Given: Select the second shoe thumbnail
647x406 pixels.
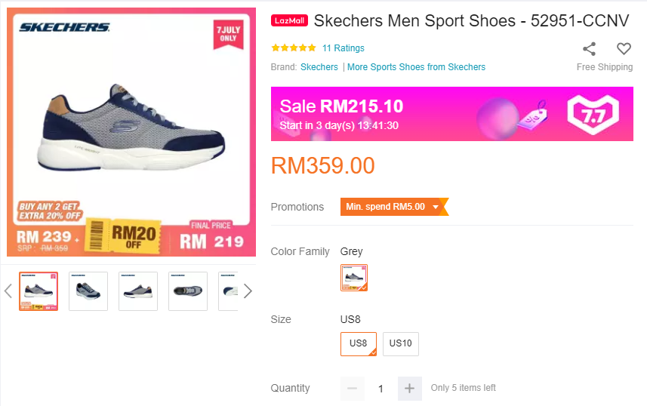Looking at the screenshot, I should pos(88,291).
